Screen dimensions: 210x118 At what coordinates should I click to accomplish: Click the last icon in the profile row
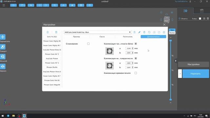point(164,32)
